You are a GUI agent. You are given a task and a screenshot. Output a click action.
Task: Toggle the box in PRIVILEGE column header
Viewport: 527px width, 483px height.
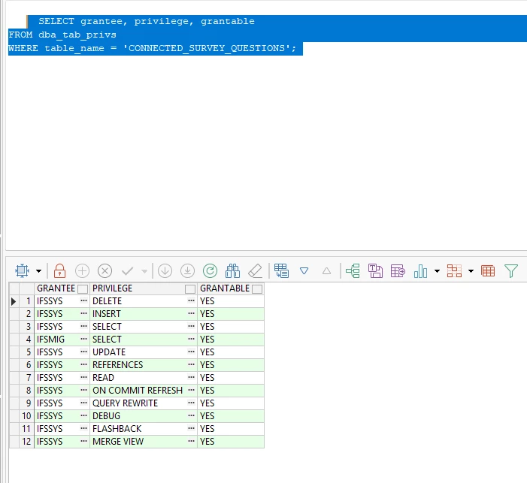pos(190,289)
